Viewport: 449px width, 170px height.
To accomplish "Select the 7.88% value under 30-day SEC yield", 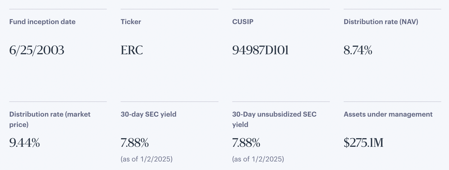I will [135, 143].
